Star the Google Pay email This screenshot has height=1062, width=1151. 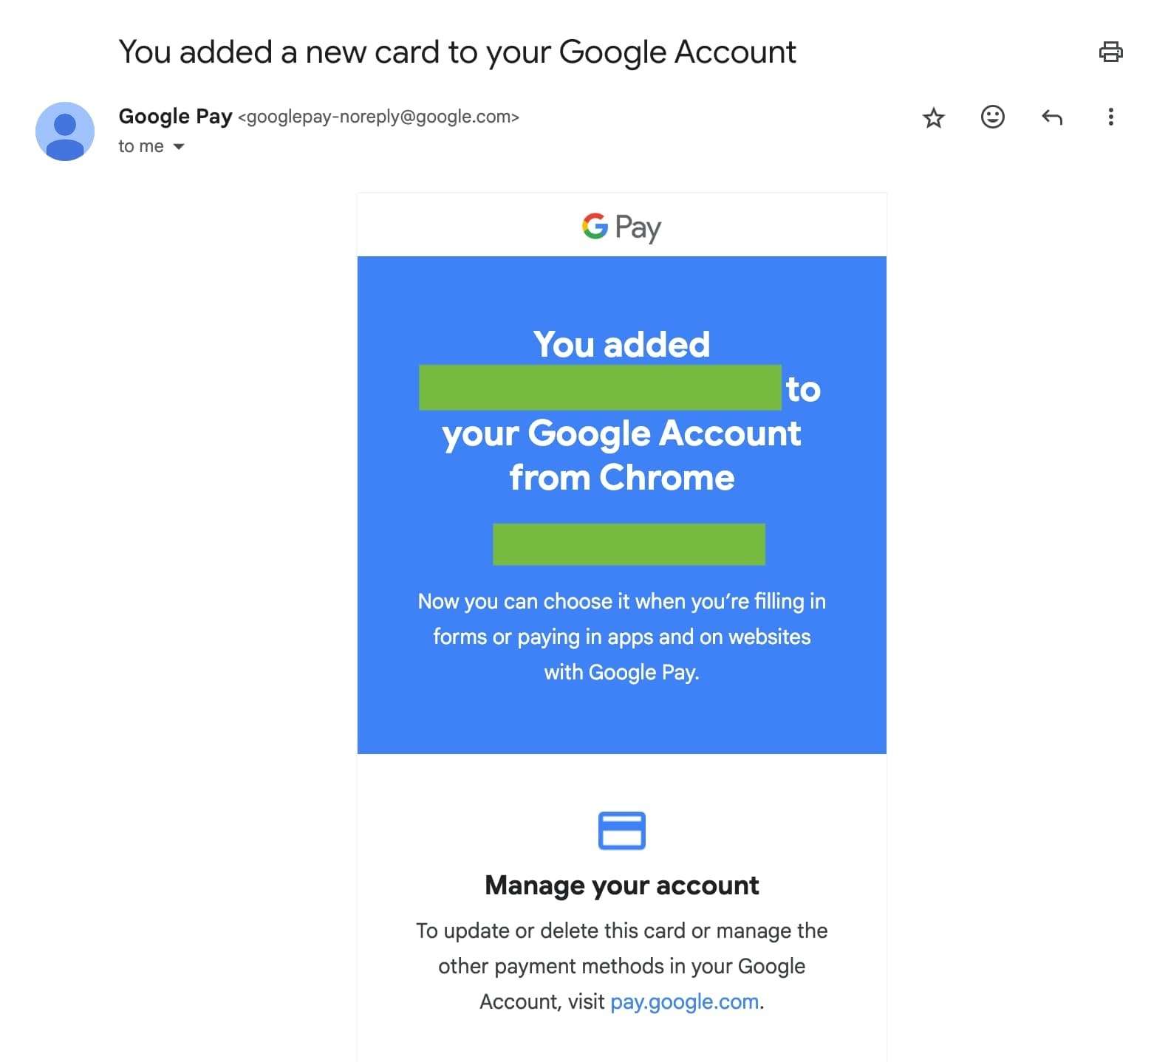(x=934, y=117)
